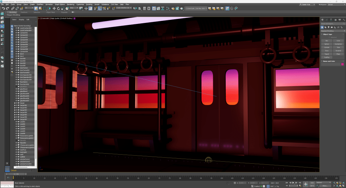Viewport: 346px width, 188px height.
Task: Click the Undo arrow icon
Action: coord(3,8)
